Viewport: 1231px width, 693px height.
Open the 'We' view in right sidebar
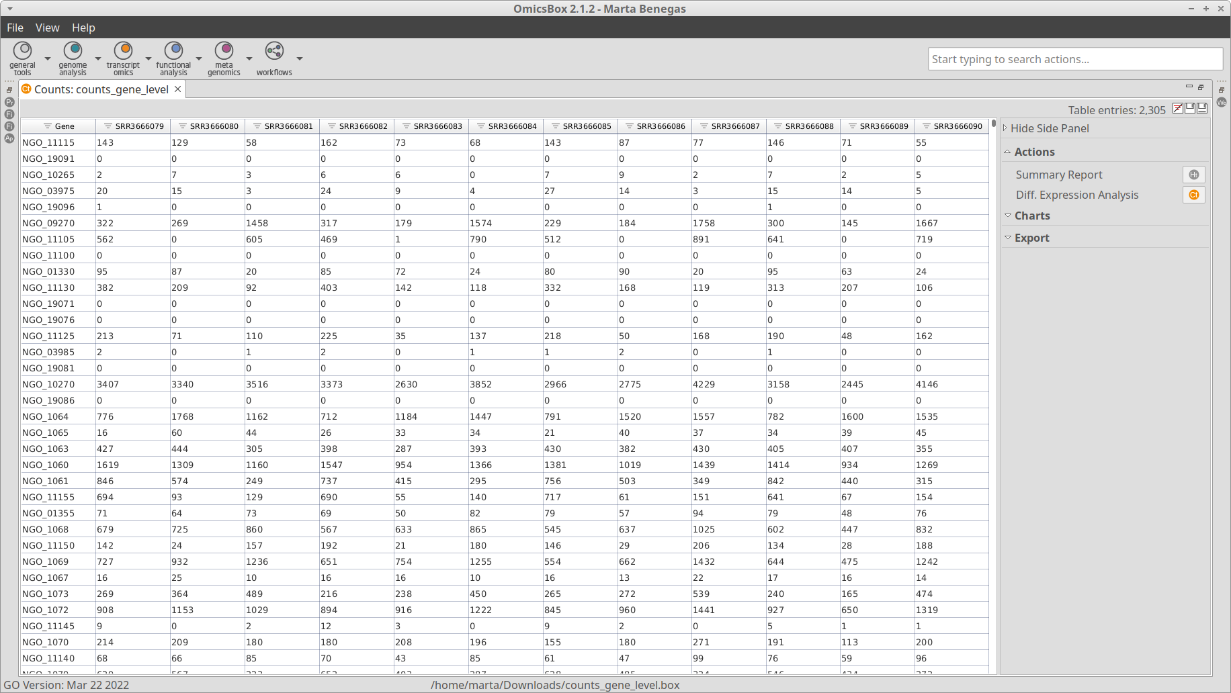pos(1222,102)
